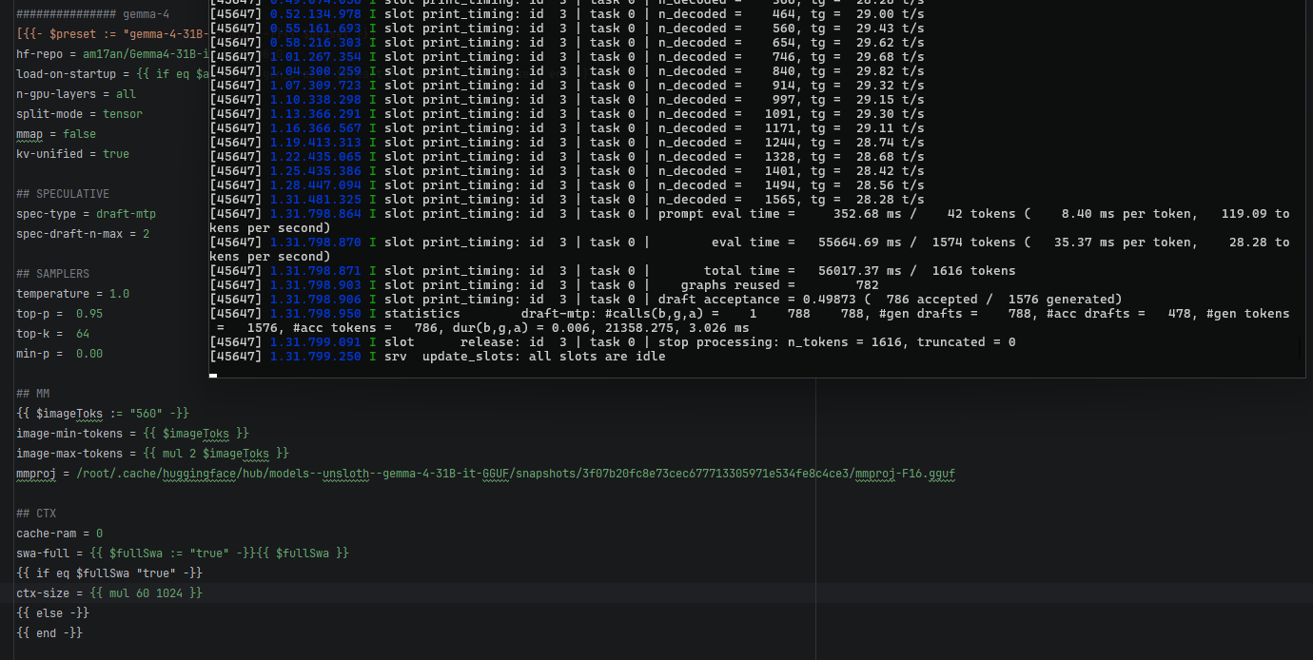
Task: Click the 'eval time = 55664.69 ms' log line
Action: 750,249
